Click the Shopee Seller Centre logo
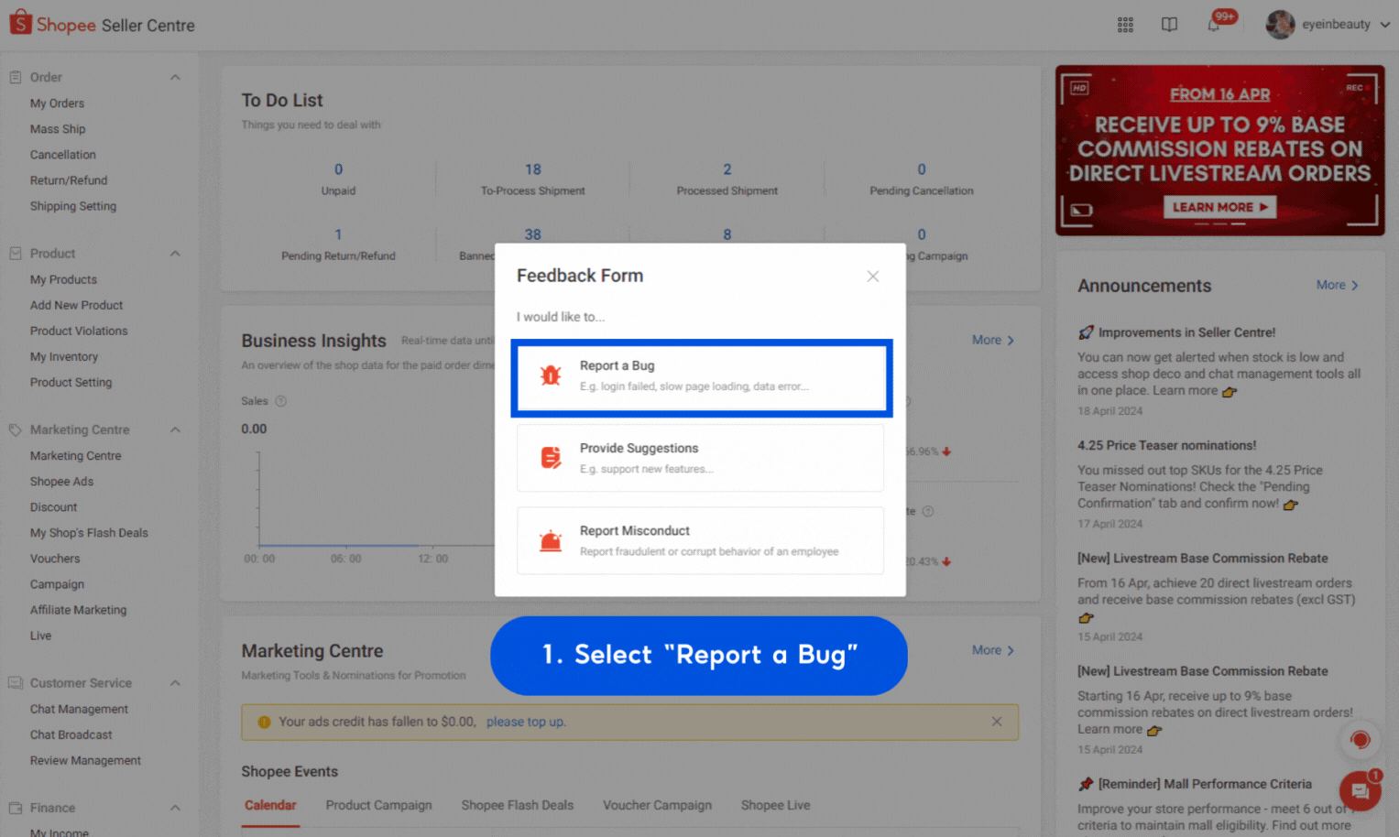This screenshot has height=837, width=1399. 101,24
